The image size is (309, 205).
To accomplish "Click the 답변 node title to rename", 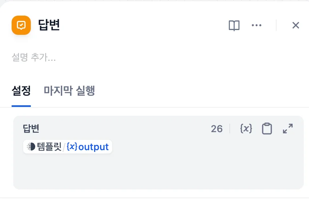I will click(49, 25).
